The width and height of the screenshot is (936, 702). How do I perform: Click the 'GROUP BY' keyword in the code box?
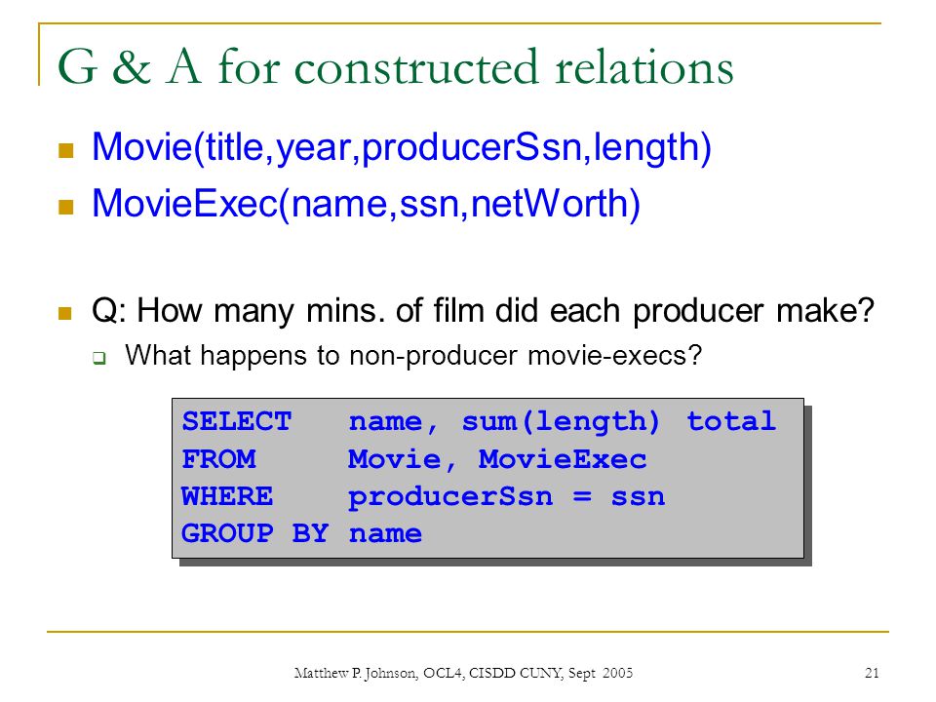pos(254,533)
